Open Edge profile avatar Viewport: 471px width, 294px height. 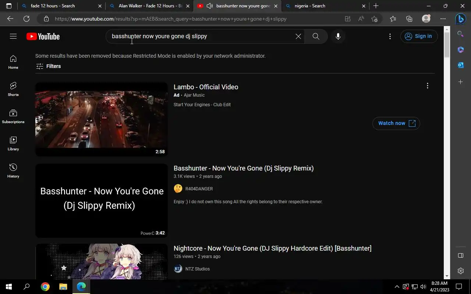(426, 19)
